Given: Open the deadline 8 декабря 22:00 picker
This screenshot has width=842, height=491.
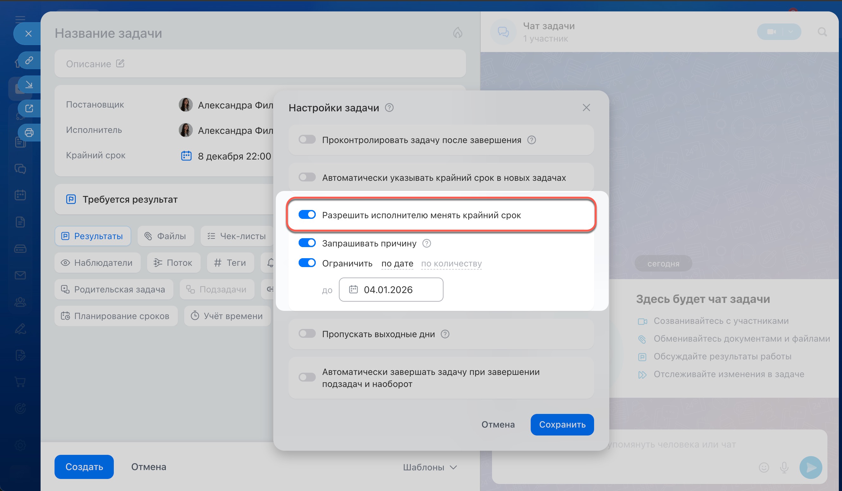Looking at the screenshot, I should point(234,156).
